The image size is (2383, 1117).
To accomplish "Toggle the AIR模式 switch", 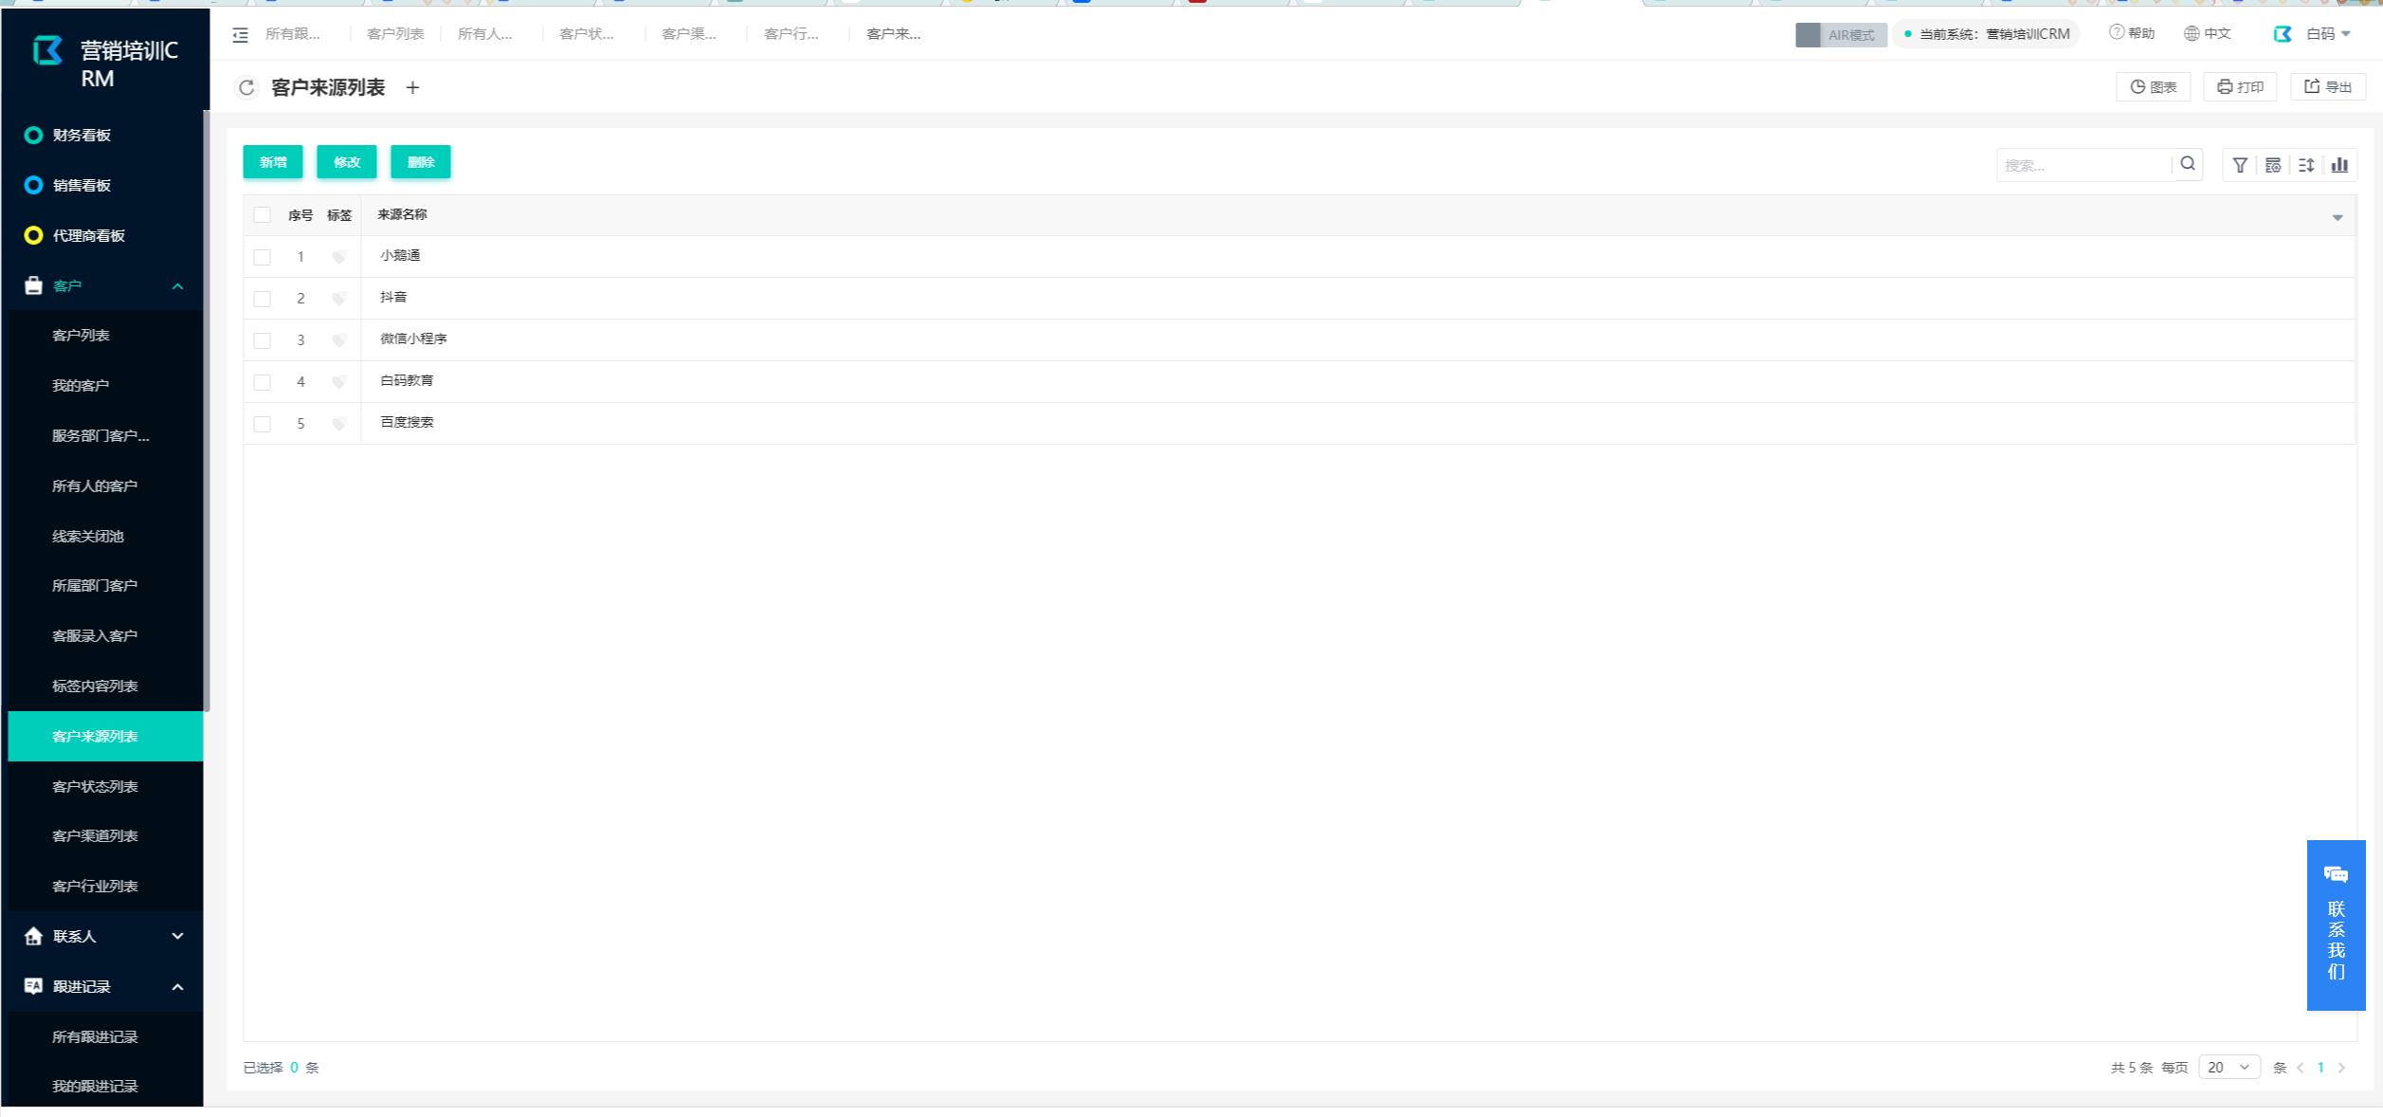I will tap(1840, 35).
